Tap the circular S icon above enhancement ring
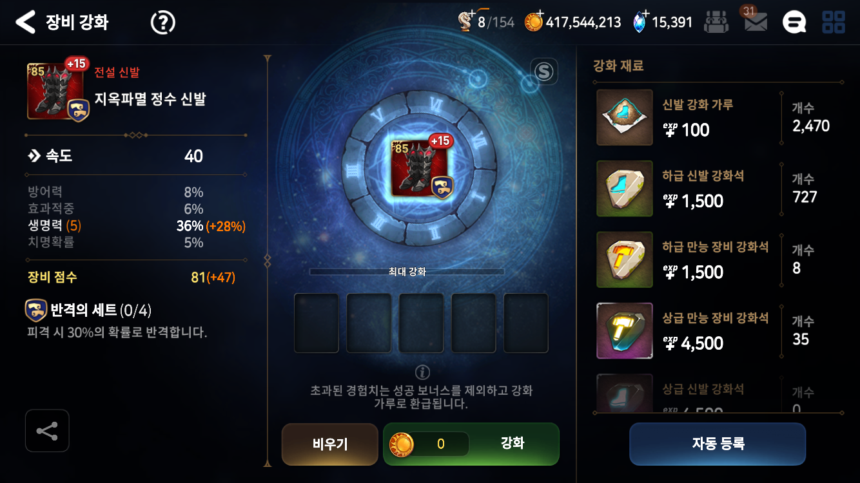The height and width of the screenshot is (483, 860). click(545, 71)
